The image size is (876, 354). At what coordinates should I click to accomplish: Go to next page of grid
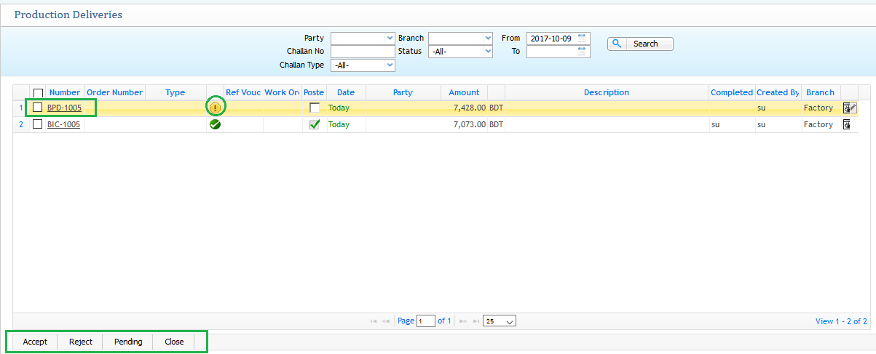tap(463, 321)
